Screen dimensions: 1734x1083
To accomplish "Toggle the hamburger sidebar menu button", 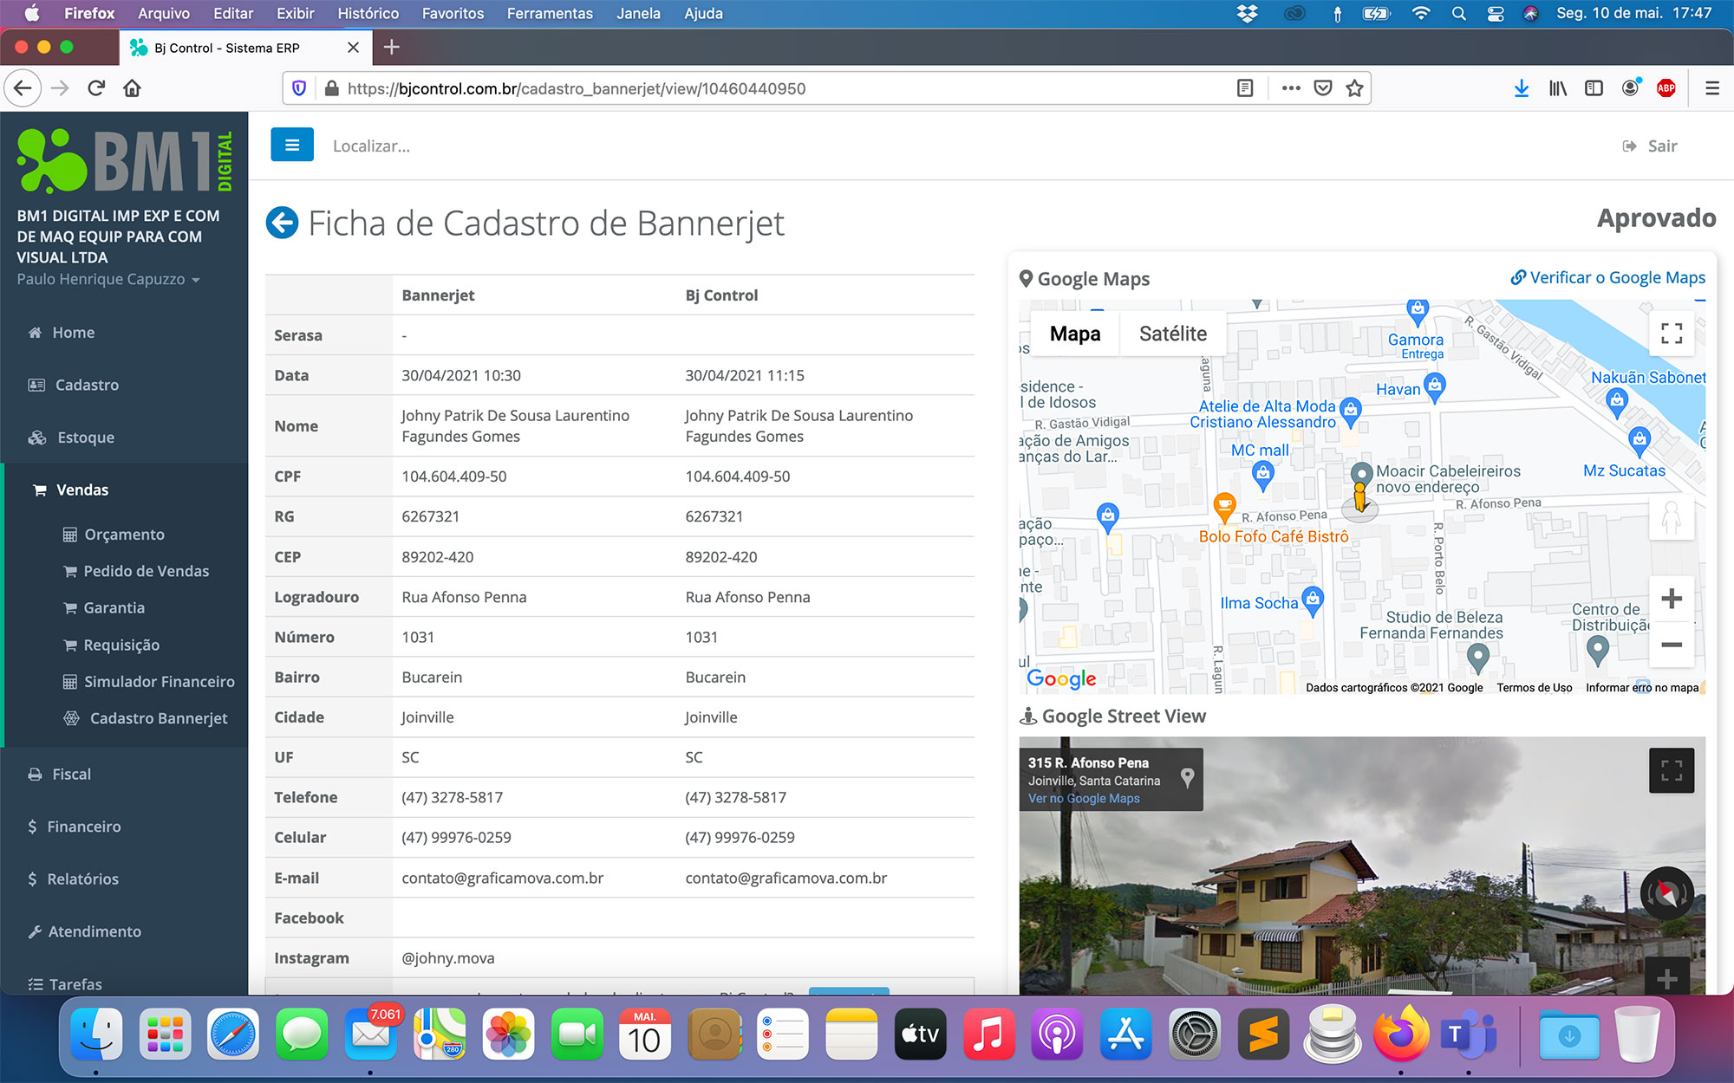I will (292, 145).
